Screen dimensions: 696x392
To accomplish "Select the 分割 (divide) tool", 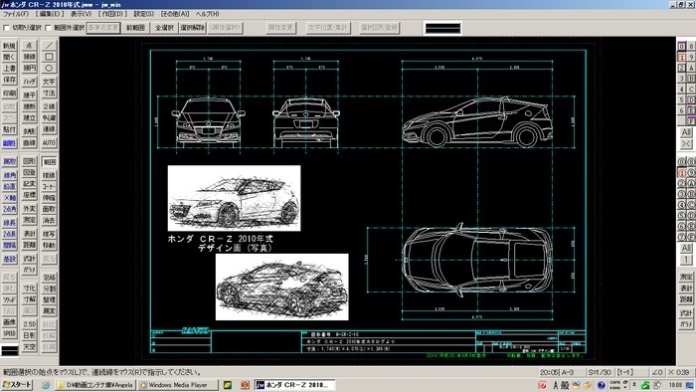I will tap(49, 289).
